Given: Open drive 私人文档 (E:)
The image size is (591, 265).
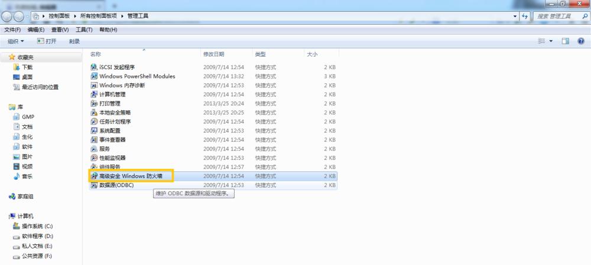Looking at the screenshot, I should click(x=37, y=246).
